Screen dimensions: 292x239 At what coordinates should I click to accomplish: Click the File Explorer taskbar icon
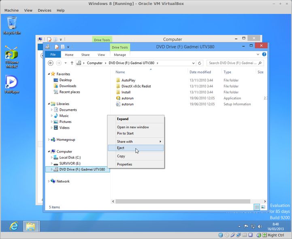[x=31, y=226]
